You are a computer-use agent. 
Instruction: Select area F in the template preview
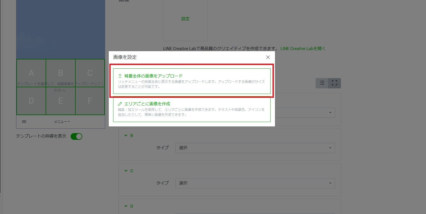click(x=90, y=101)
